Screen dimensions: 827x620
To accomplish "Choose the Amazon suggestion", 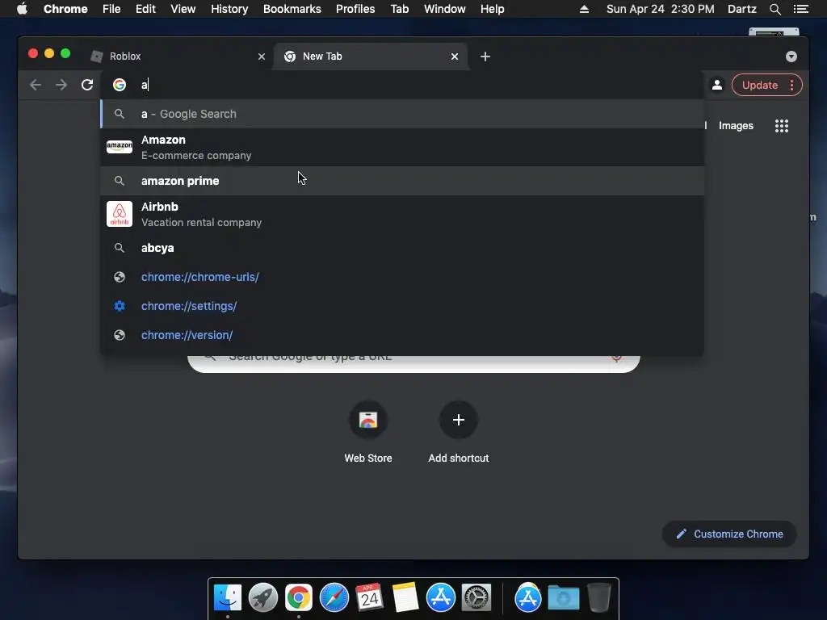I will coord(402,148).
